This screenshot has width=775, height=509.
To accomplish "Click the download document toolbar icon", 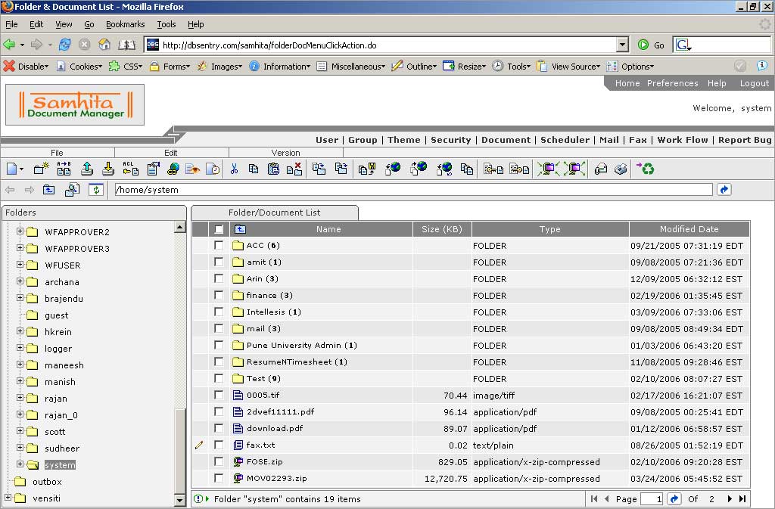I will pos(108,169).
